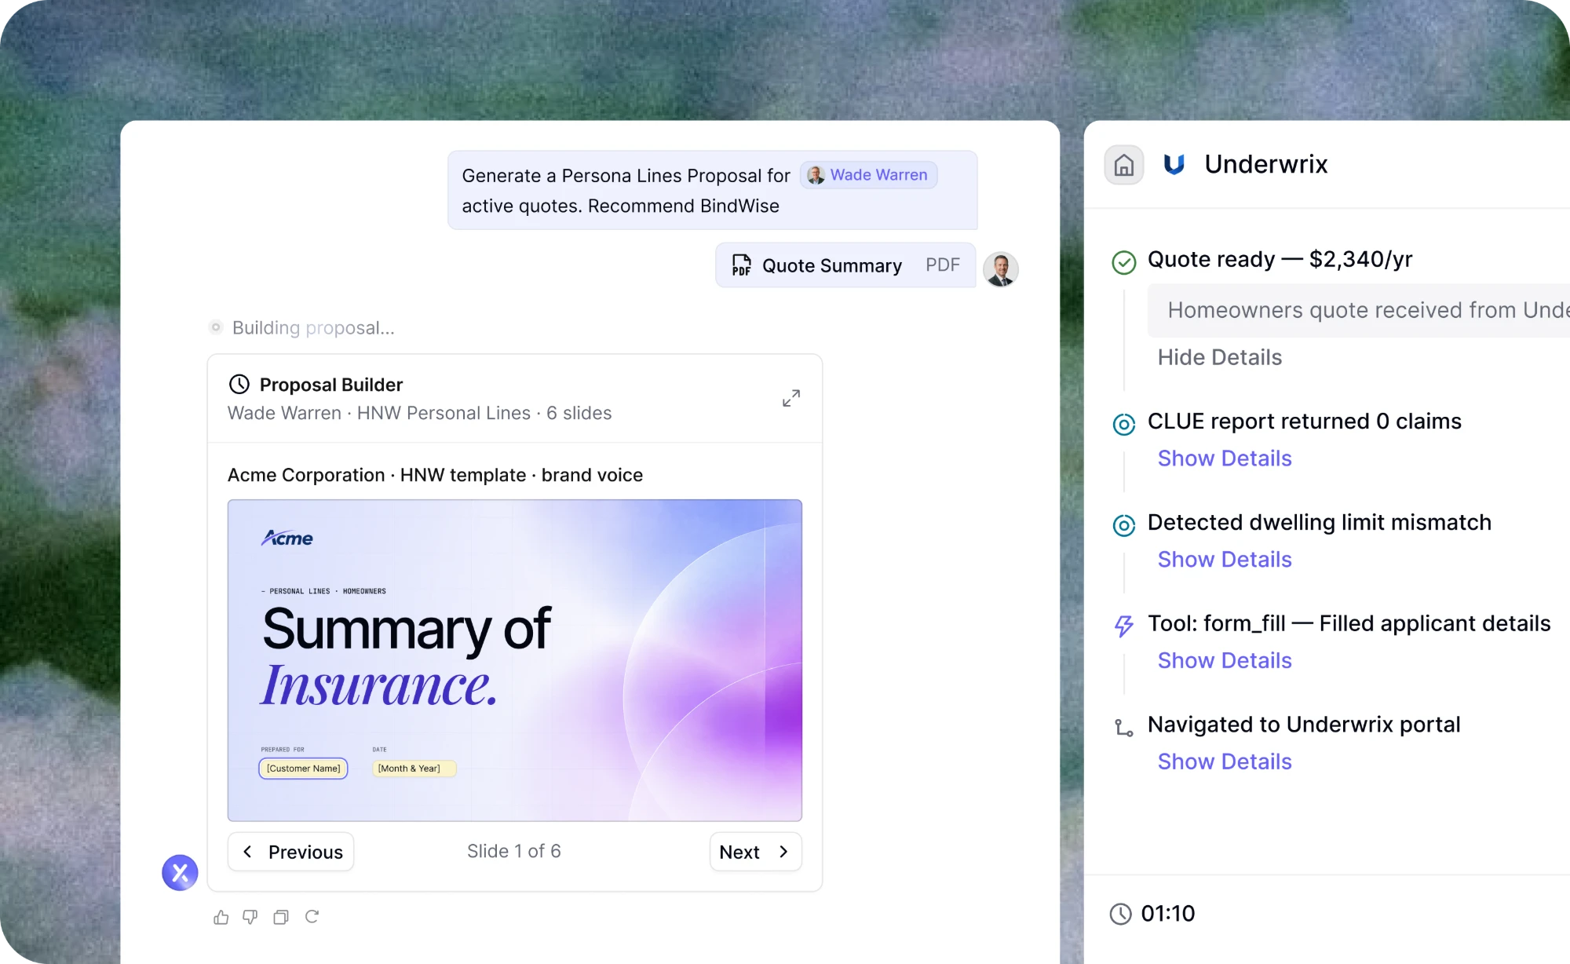Click the green check icon by Quote ready
1570x964 pixels.
1124,261
